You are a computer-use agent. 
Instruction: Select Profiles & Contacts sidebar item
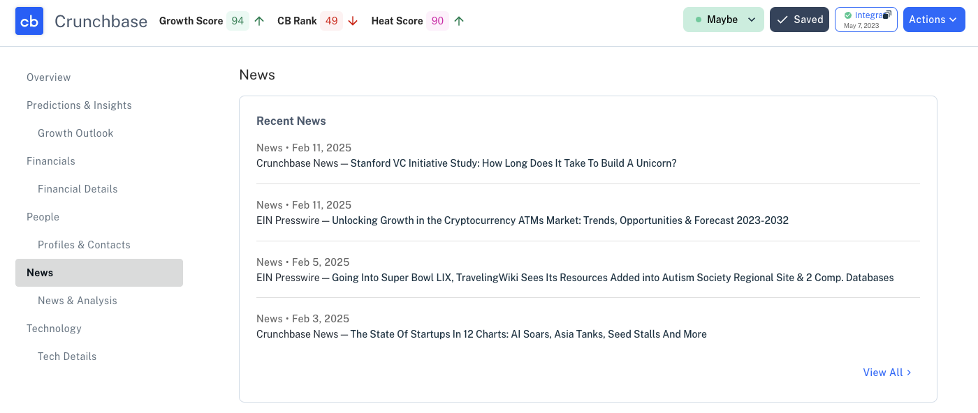[x=84, y=245]
